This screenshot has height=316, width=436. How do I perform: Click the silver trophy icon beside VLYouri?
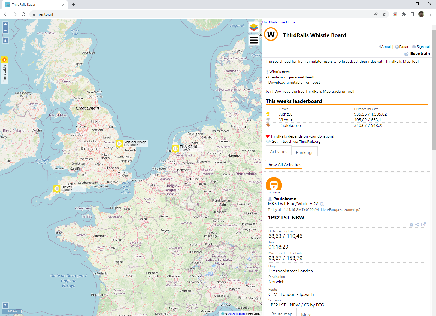click(268, 120)
